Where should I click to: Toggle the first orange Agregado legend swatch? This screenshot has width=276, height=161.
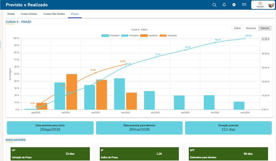[144, 36]
